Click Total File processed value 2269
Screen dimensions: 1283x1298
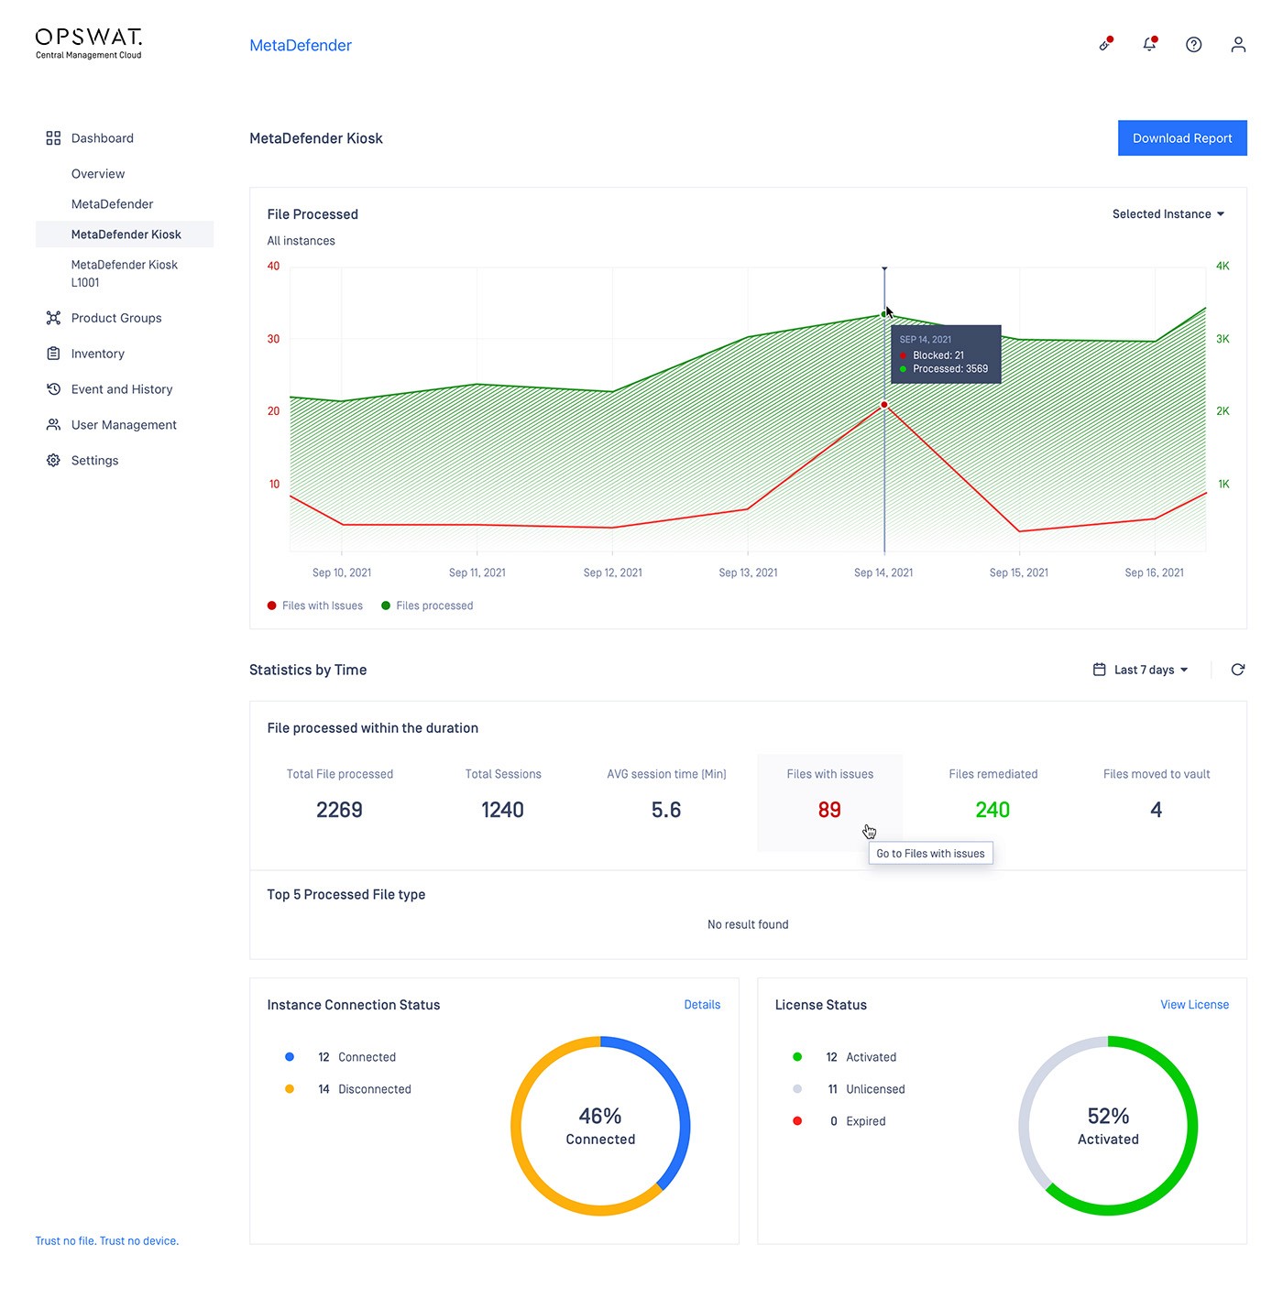(x=339, y=810)
